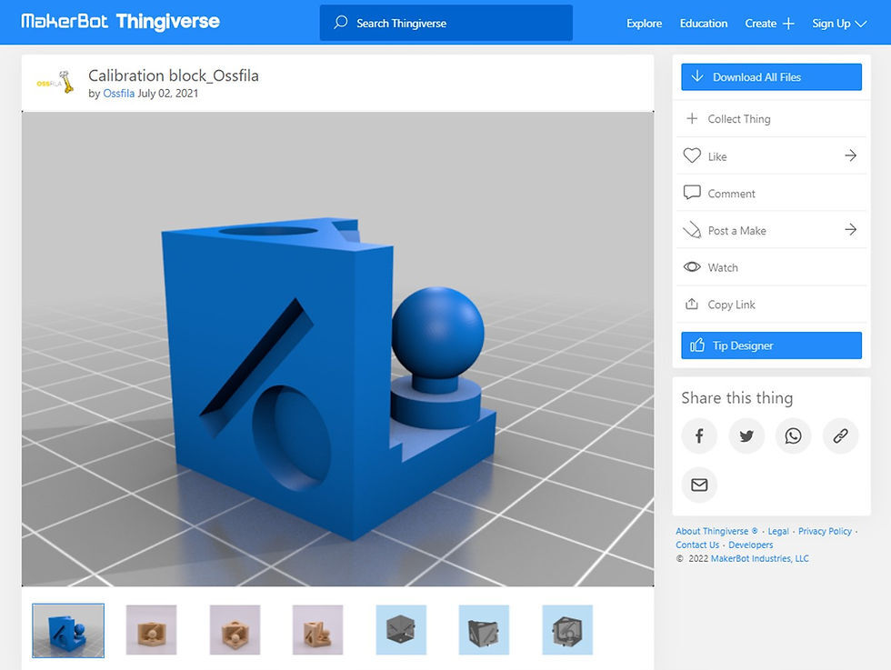
Task: Collect this thing with the plus icon
Action: click(x=694, y=118)
